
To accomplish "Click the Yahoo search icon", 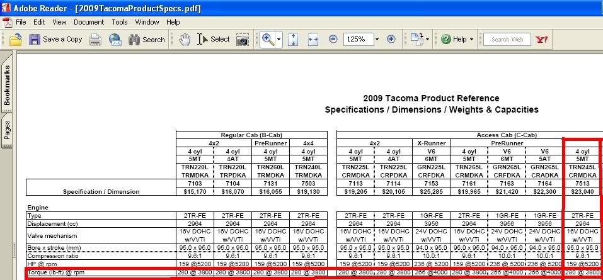I will coord(541,39).
